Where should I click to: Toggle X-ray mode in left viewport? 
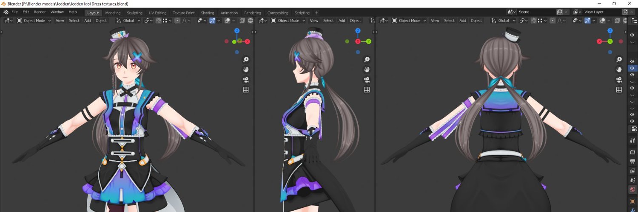click(242, 20)
